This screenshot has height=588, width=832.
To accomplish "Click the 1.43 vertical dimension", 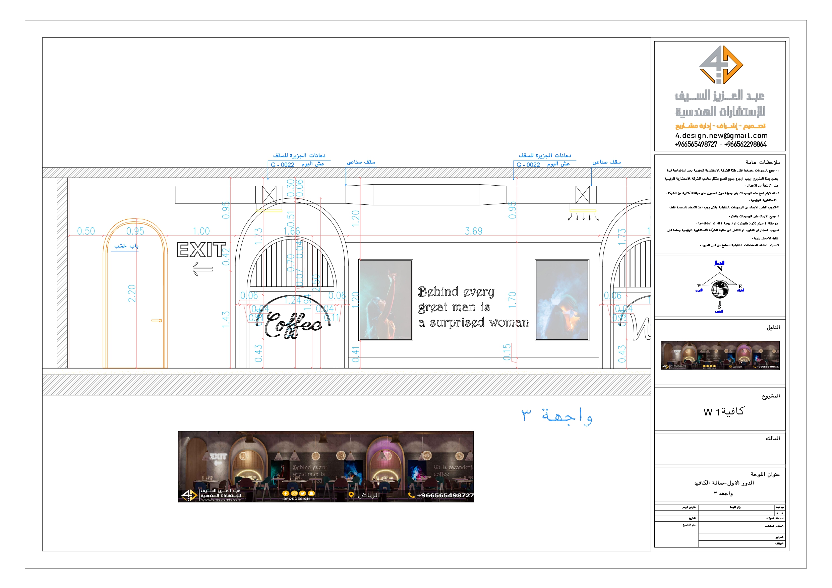I will click(x=226, y=320).
